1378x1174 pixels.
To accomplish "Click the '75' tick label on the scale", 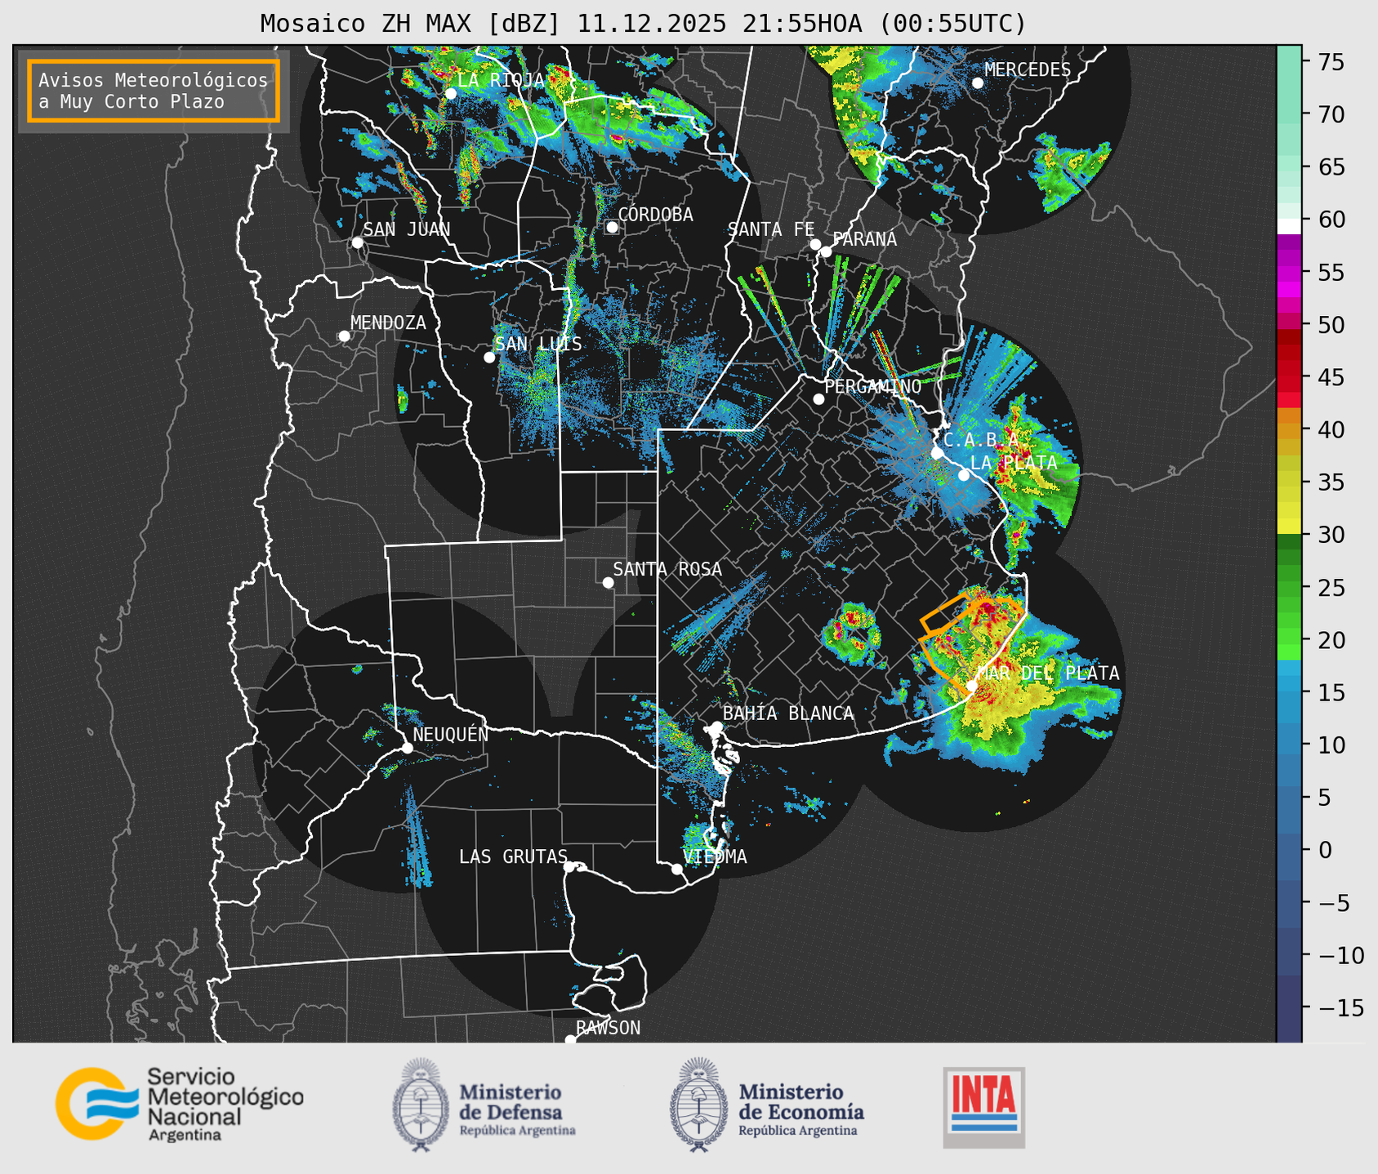I will (1331, 62).
